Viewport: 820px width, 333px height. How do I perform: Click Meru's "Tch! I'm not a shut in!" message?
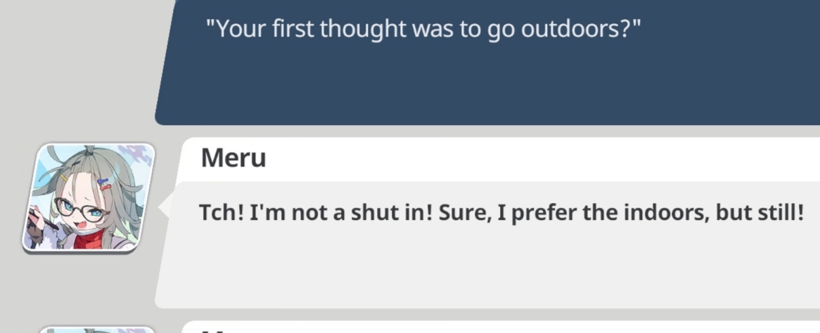click(501, 213)
